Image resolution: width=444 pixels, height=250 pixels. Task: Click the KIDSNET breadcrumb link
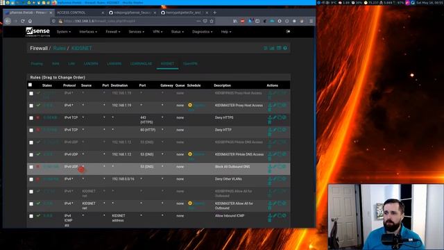(x=82, y=49)
